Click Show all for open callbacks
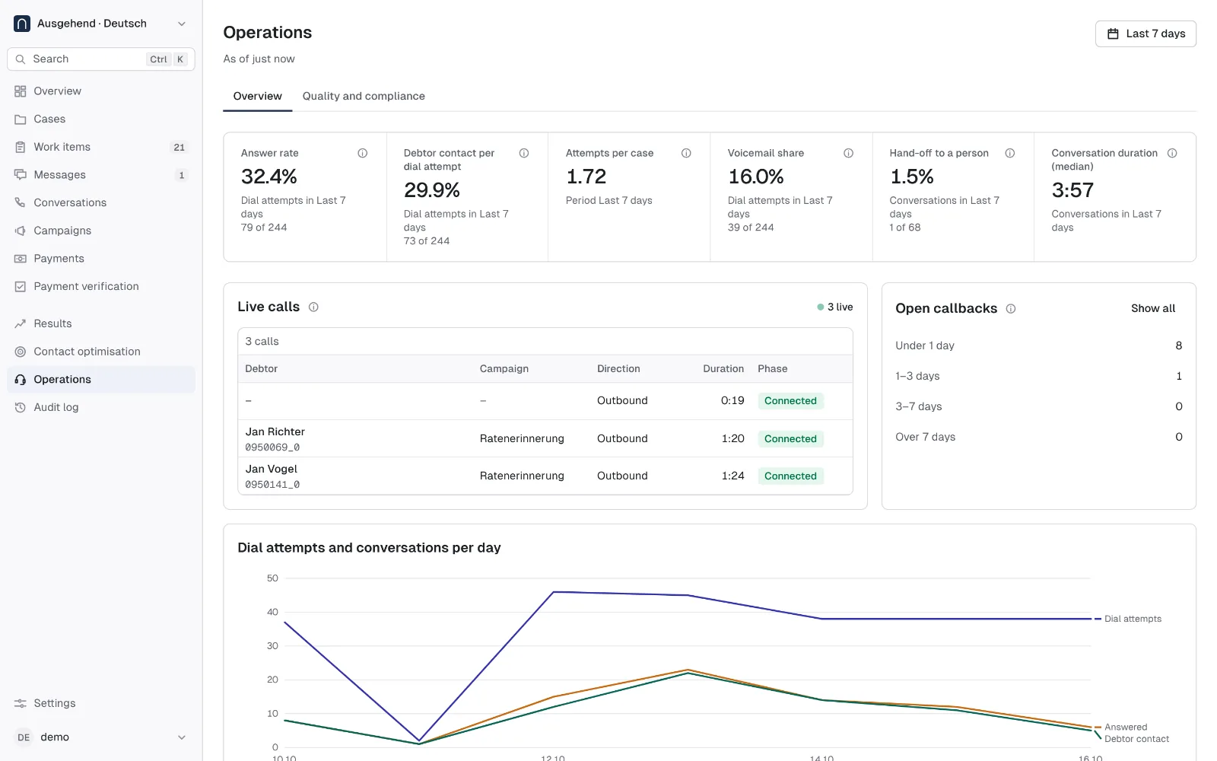 (1153, 308)
